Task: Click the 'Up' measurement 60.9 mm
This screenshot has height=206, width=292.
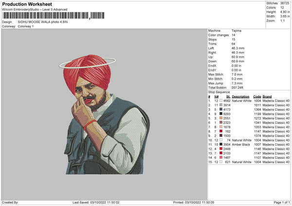Action: [238, 57]
